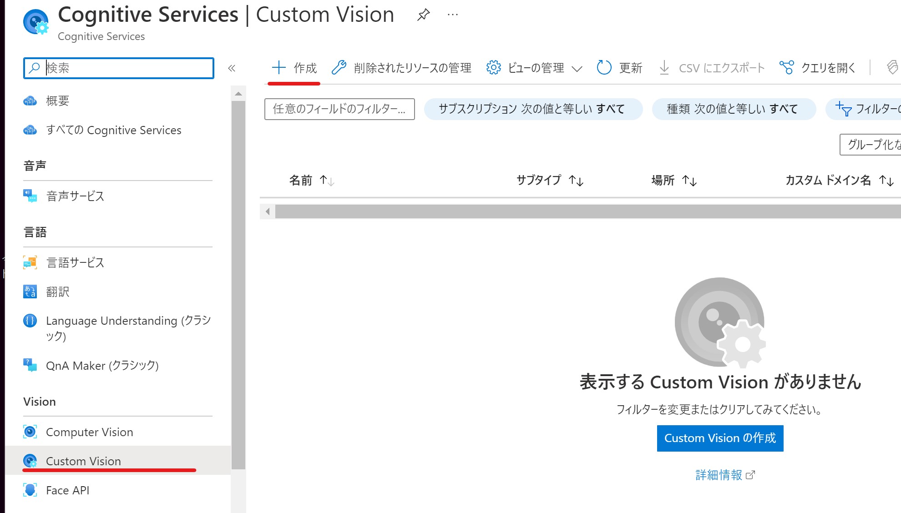
Task: Open the 種類 filter pill
Action: (734, 109)
